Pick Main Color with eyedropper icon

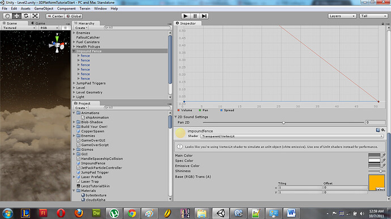click(384, 155)
